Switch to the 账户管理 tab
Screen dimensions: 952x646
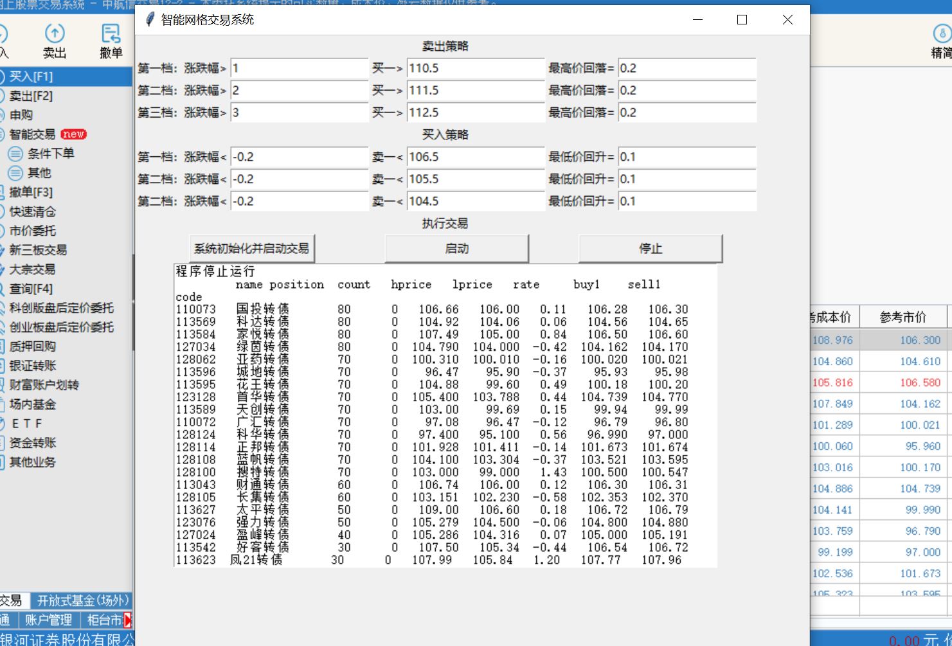click(48, 620)
